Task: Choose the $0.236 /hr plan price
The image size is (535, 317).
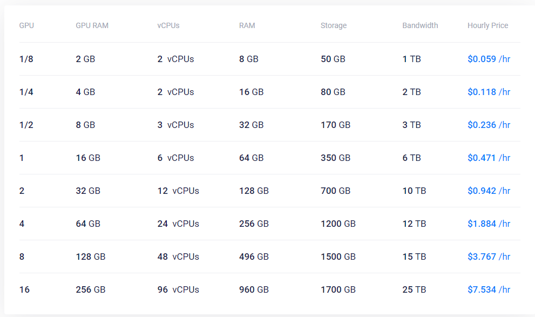Action: point(489,125)
